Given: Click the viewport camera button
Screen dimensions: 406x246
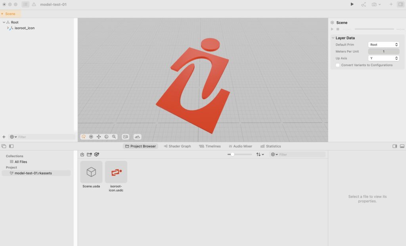Looking at the screenshot, I should pyautogui.click(x=126, y=137).
